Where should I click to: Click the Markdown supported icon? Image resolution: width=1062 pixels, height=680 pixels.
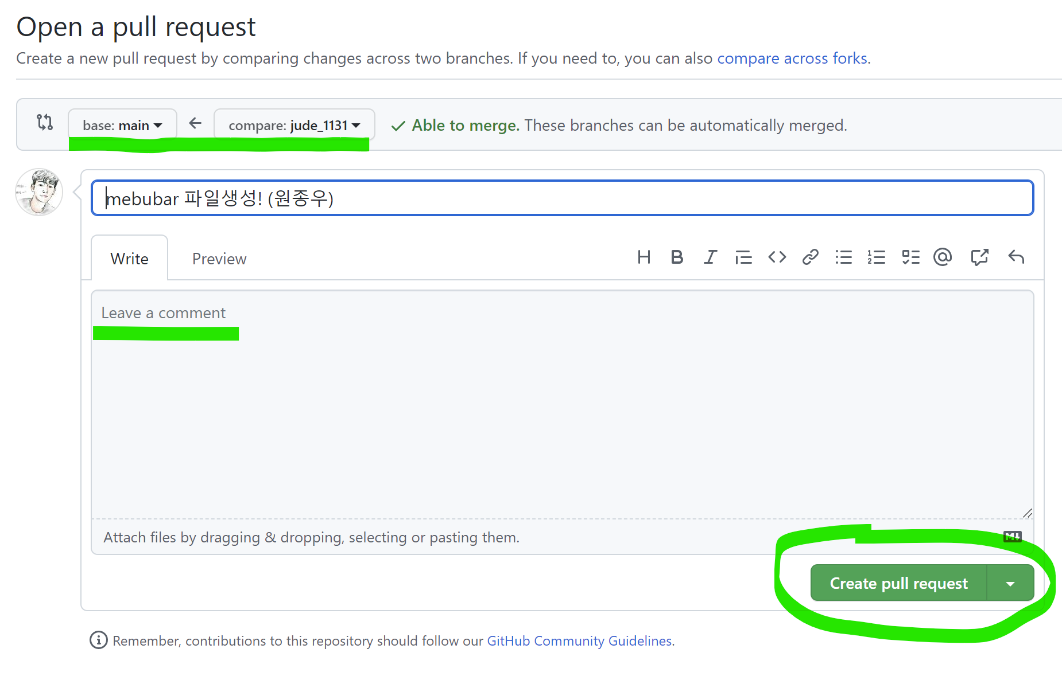pyautogui.click(x=1013, y=537)
